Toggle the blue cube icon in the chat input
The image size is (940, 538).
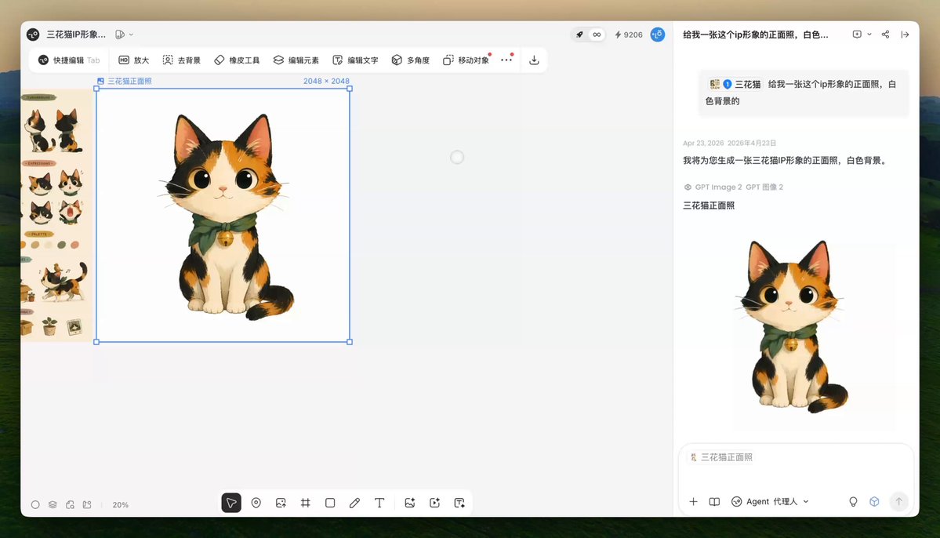(874, 501)
